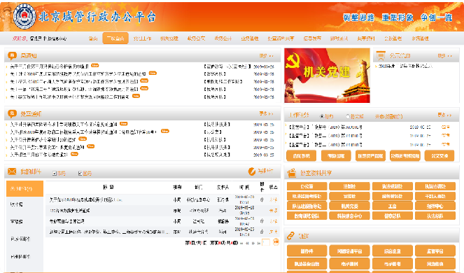
Task: Click the 固定资产管理 button
Action: click(x=370, y=155)
